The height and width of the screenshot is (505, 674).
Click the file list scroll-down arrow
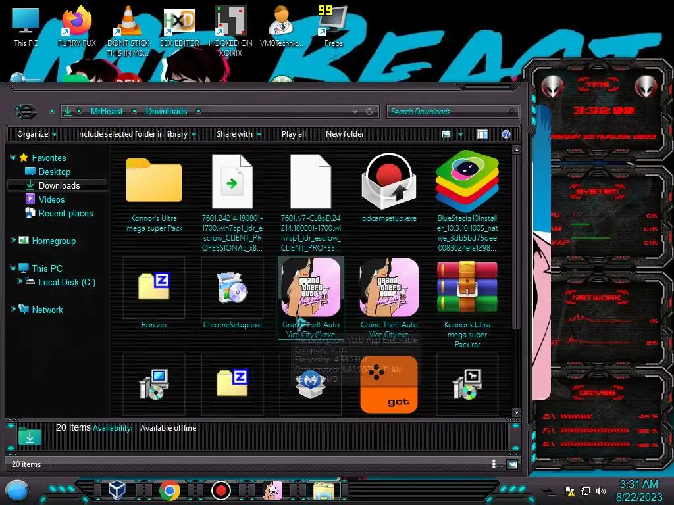point(516,413)
